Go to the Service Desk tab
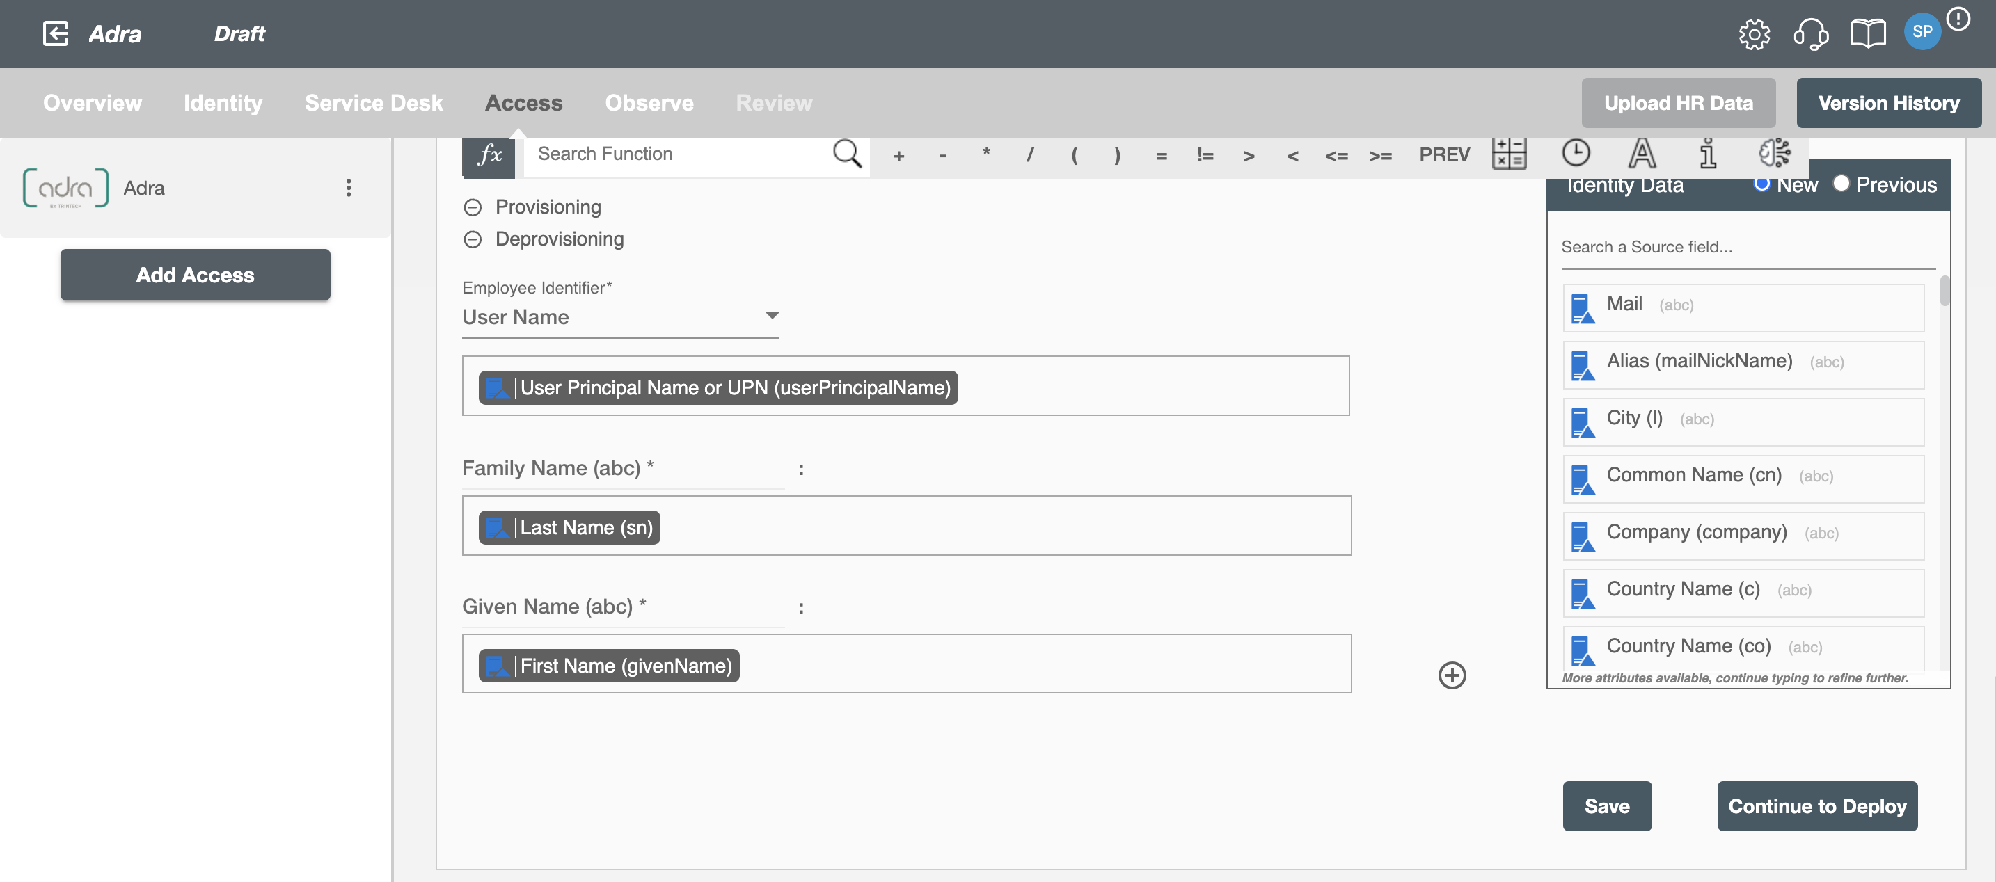1996x882 pixels. [x=374, y=103]
